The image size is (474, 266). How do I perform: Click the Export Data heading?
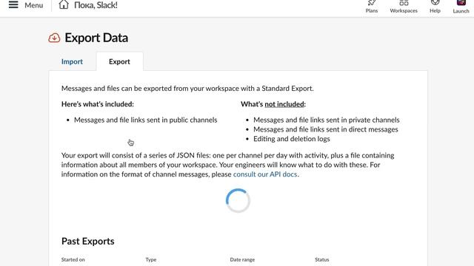point(96,38)
